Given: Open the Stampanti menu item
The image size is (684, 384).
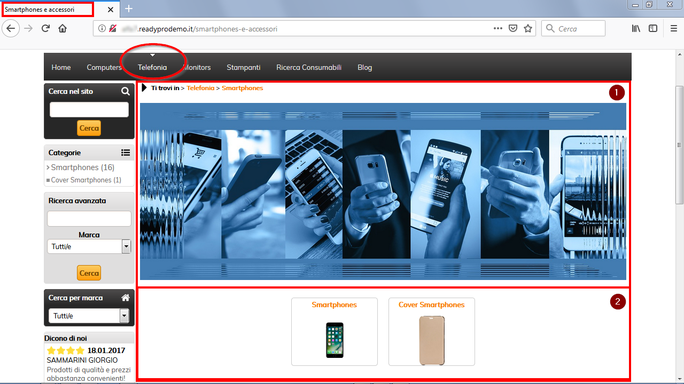Looking at the screenshot, I should (x=244, y=67).
